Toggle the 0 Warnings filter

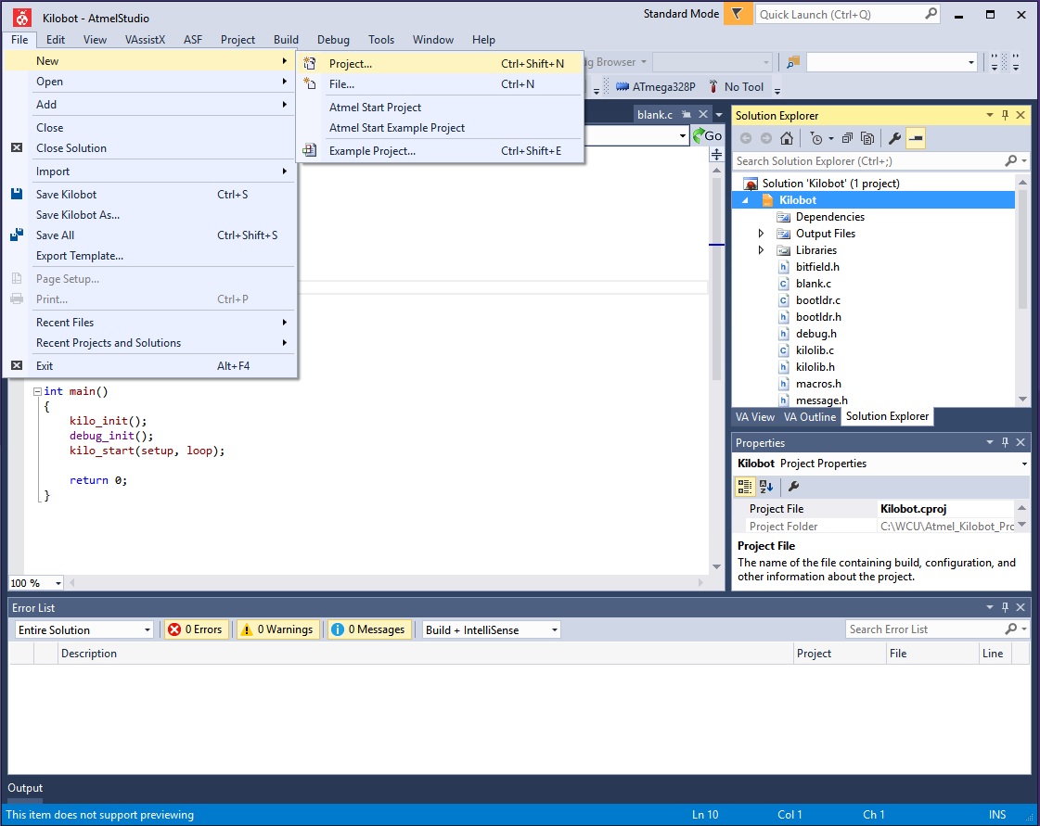pos(277,629)
